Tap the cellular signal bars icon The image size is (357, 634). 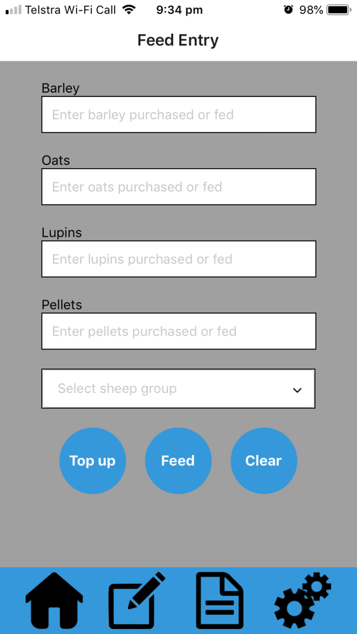pyautogui.click(x=12, y=9)
